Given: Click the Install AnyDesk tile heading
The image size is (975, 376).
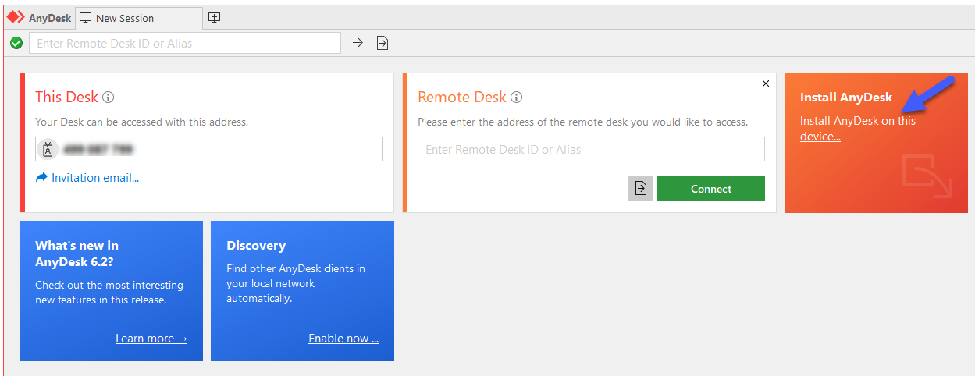Looking at the screenshot, I should (846, 98).
